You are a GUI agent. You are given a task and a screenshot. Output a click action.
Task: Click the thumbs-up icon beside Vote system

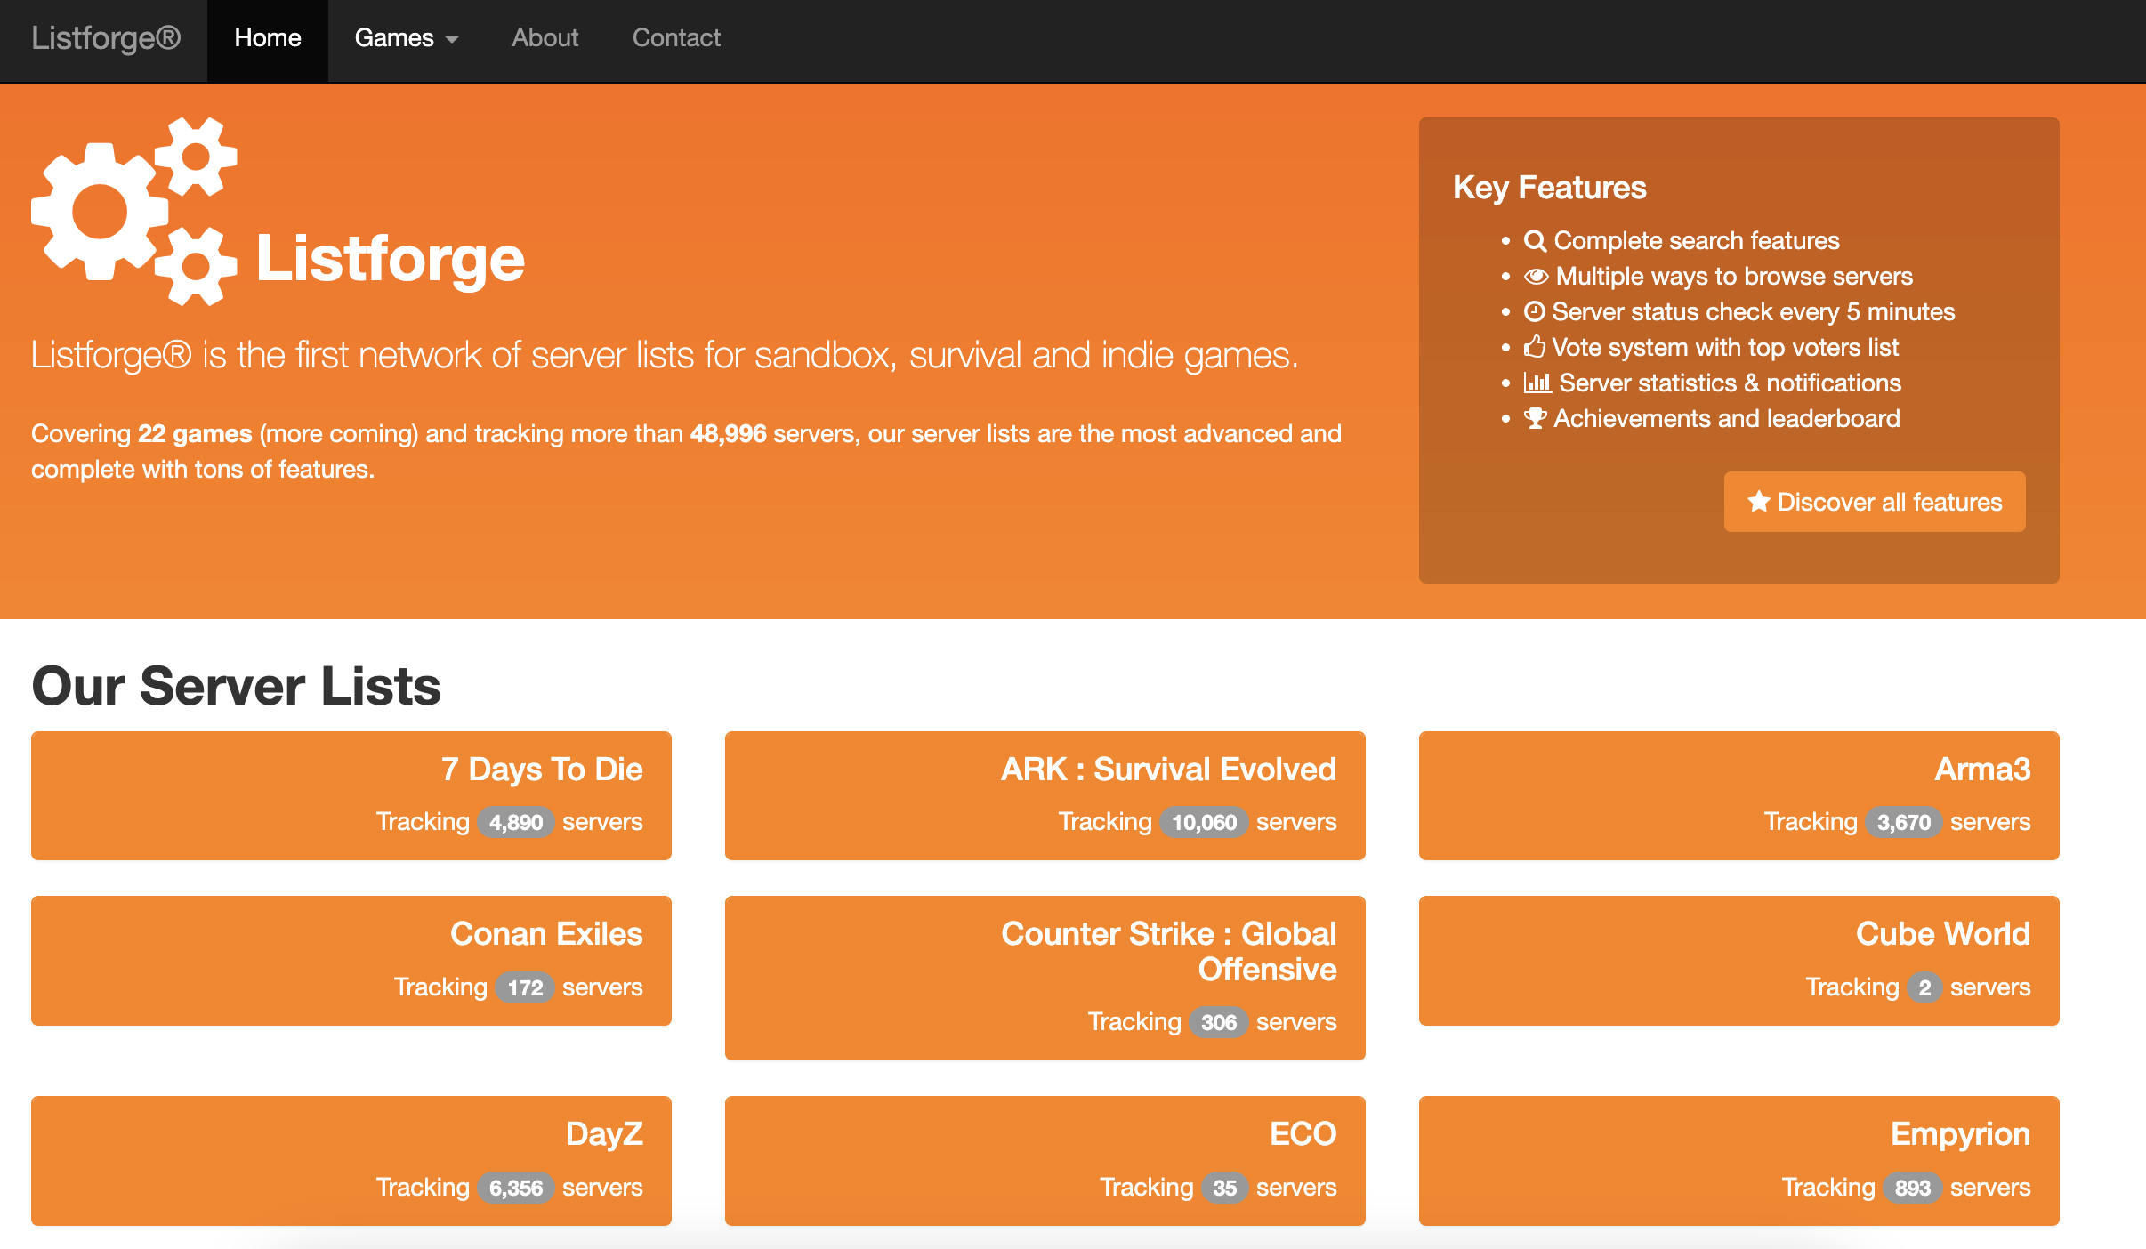click(x=1534, y=347)
